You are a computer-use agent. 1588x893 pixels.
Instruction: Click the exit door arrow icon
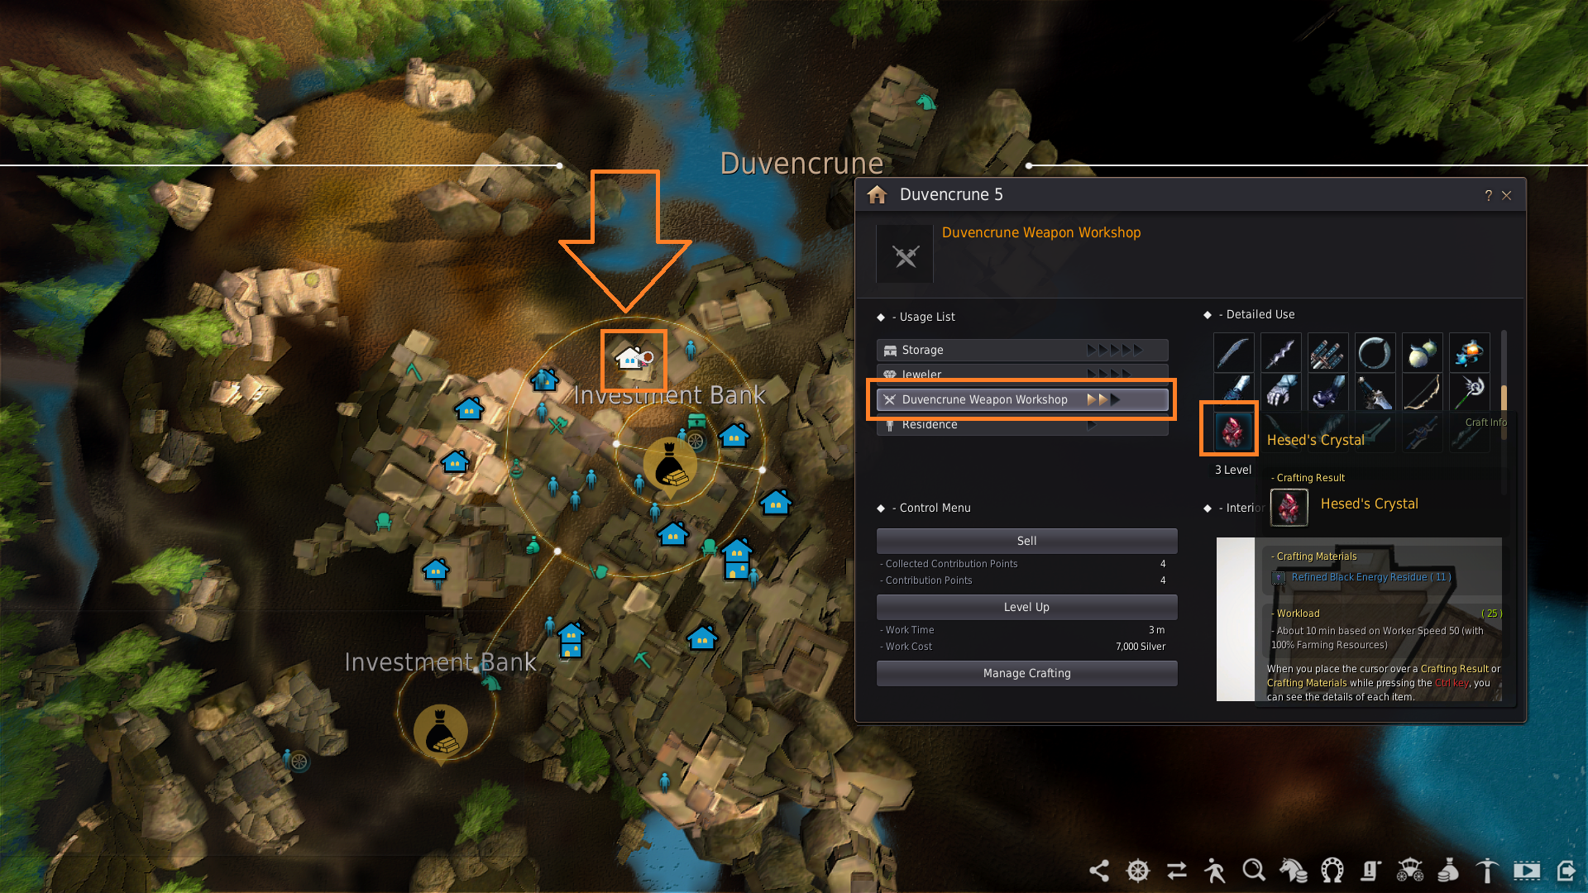point(1566,871)
